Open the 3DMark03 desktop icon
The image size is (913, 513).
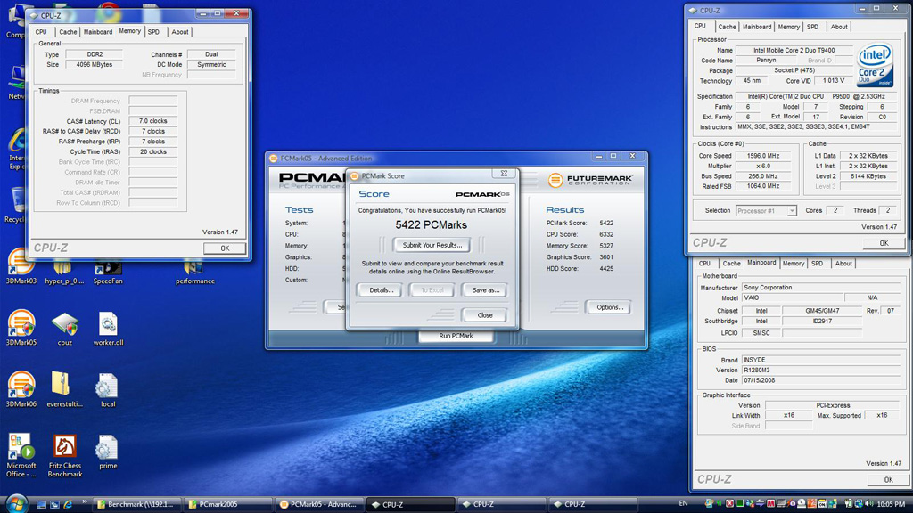(21, 267)
